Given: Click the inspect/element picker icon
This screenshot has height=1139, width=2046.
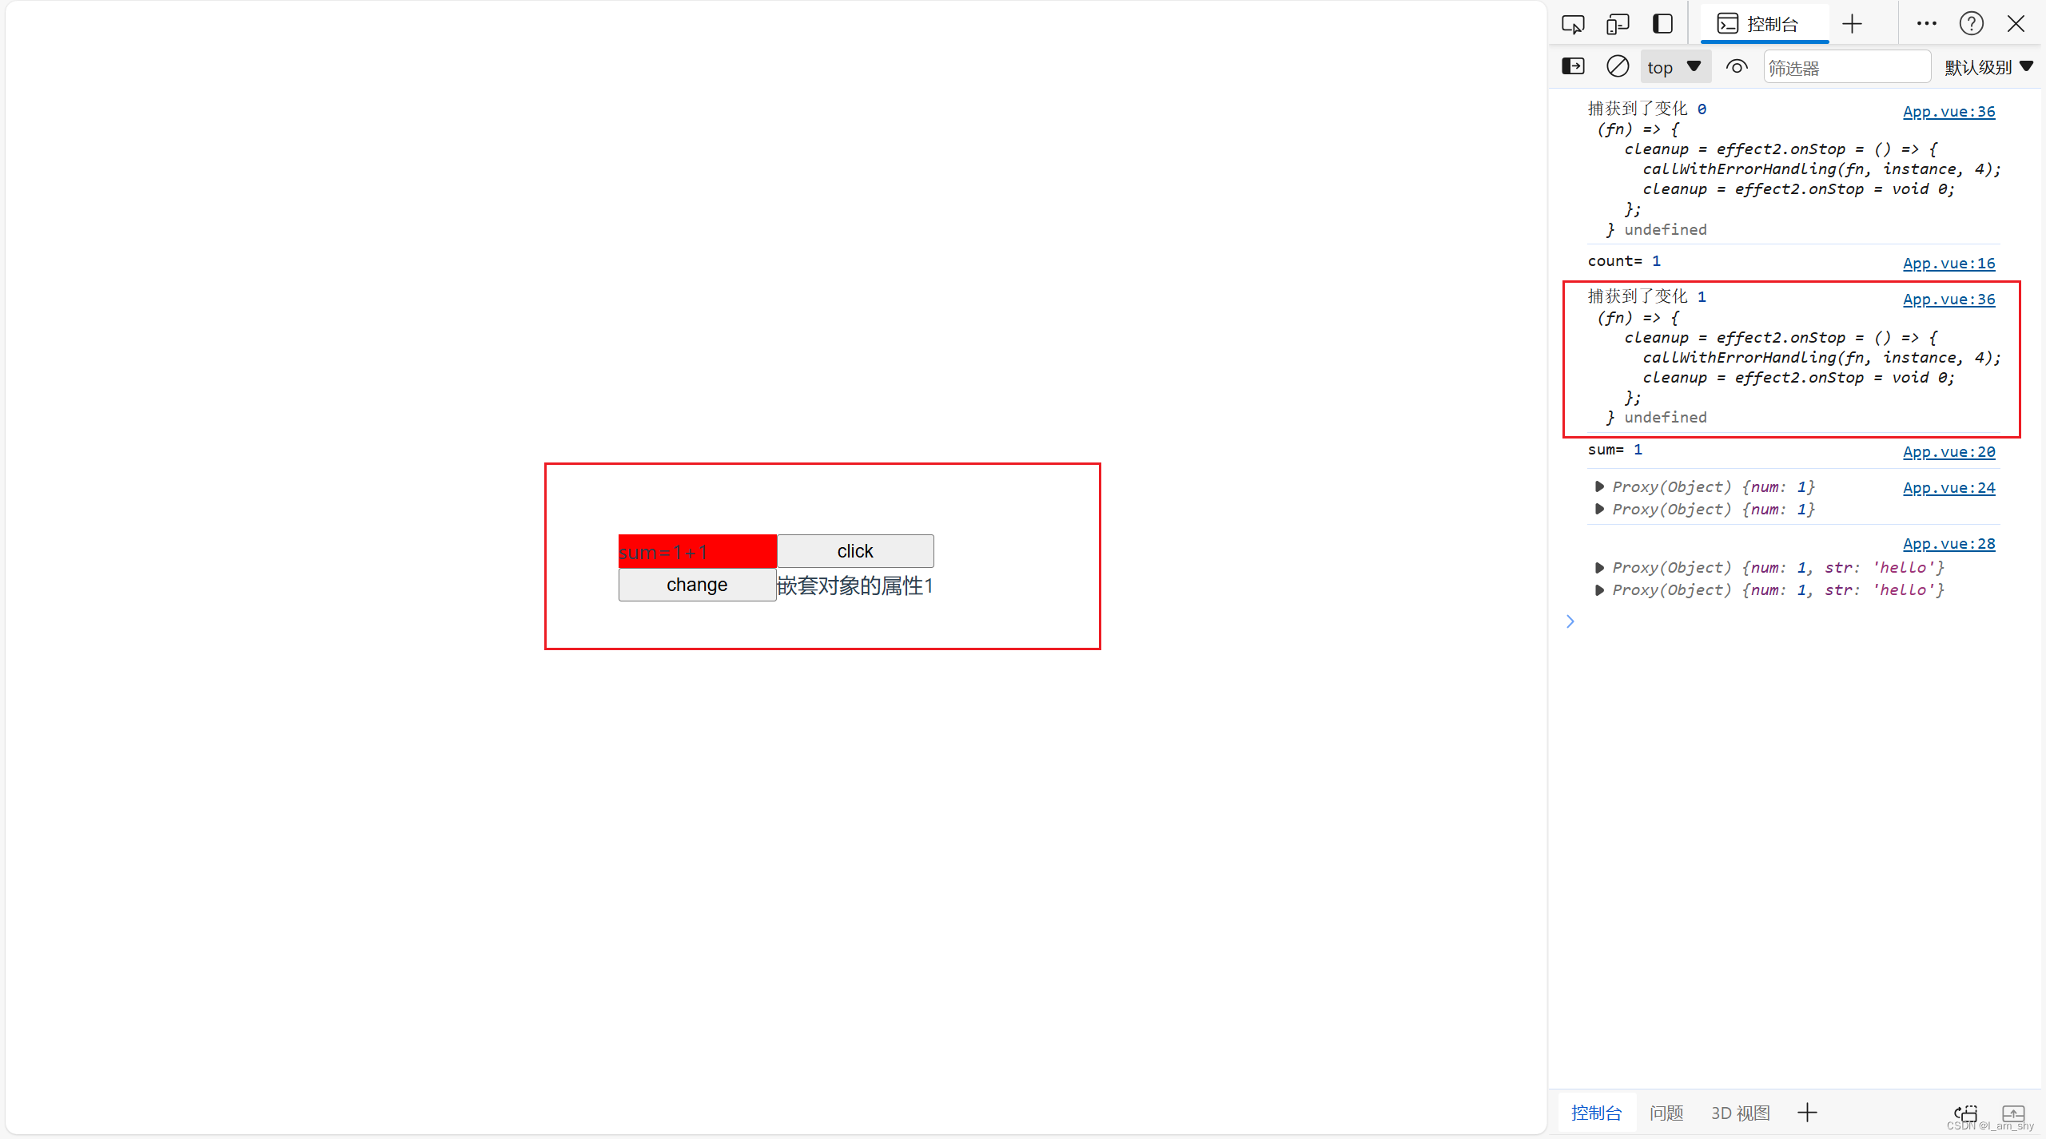Looking at the screenshot, I should pyautogui.click(x=1574, y=24).
